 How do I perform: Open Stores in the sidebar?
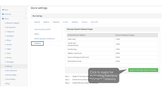click(x=7, y=19)
